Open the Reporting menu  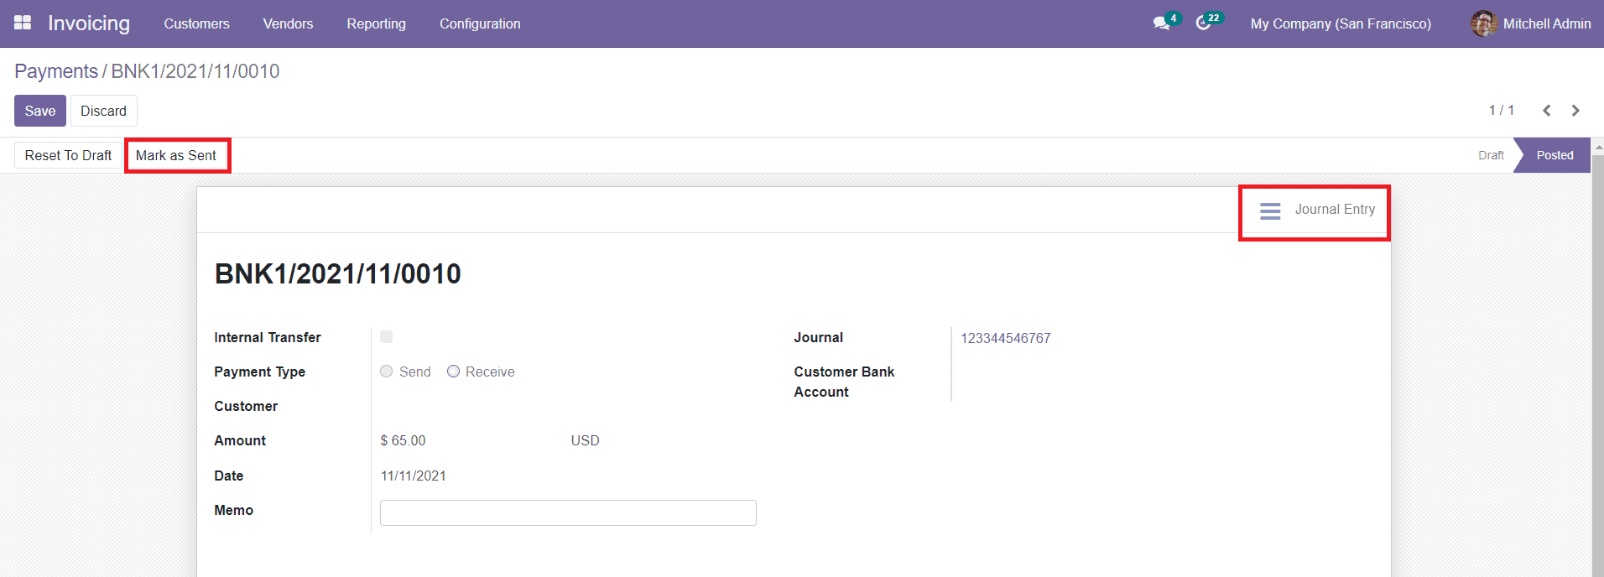[x=376, y=23]
